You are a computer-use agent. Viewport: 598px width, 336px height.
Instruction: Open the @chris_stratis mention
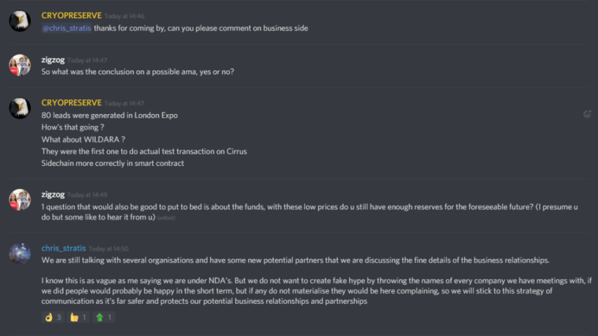tap(67, 28)
